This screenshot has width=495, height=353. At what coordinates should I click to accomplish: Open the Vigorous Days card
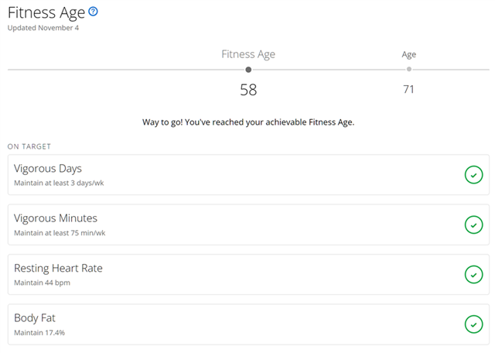(x=248, y=175)
